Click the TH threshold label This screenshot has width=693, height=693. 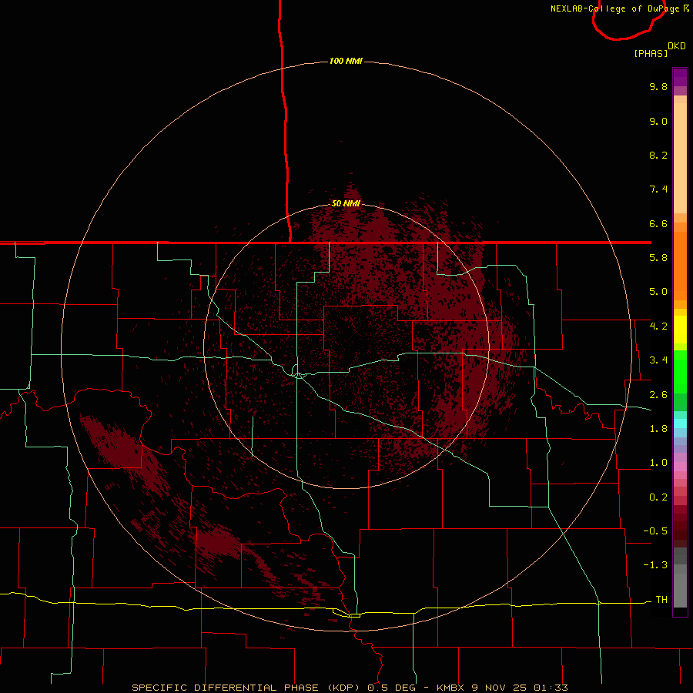click(x=661, y=600)
